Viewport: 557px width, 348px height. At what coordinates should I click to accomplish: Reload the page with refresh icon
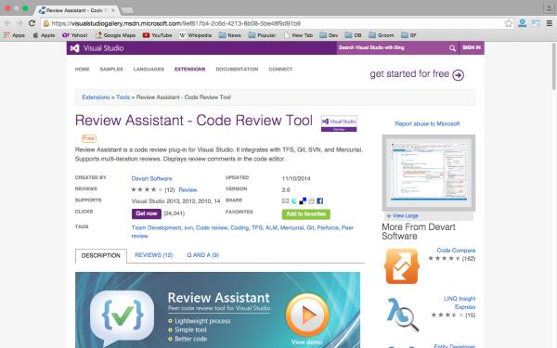tap(32, 23)
